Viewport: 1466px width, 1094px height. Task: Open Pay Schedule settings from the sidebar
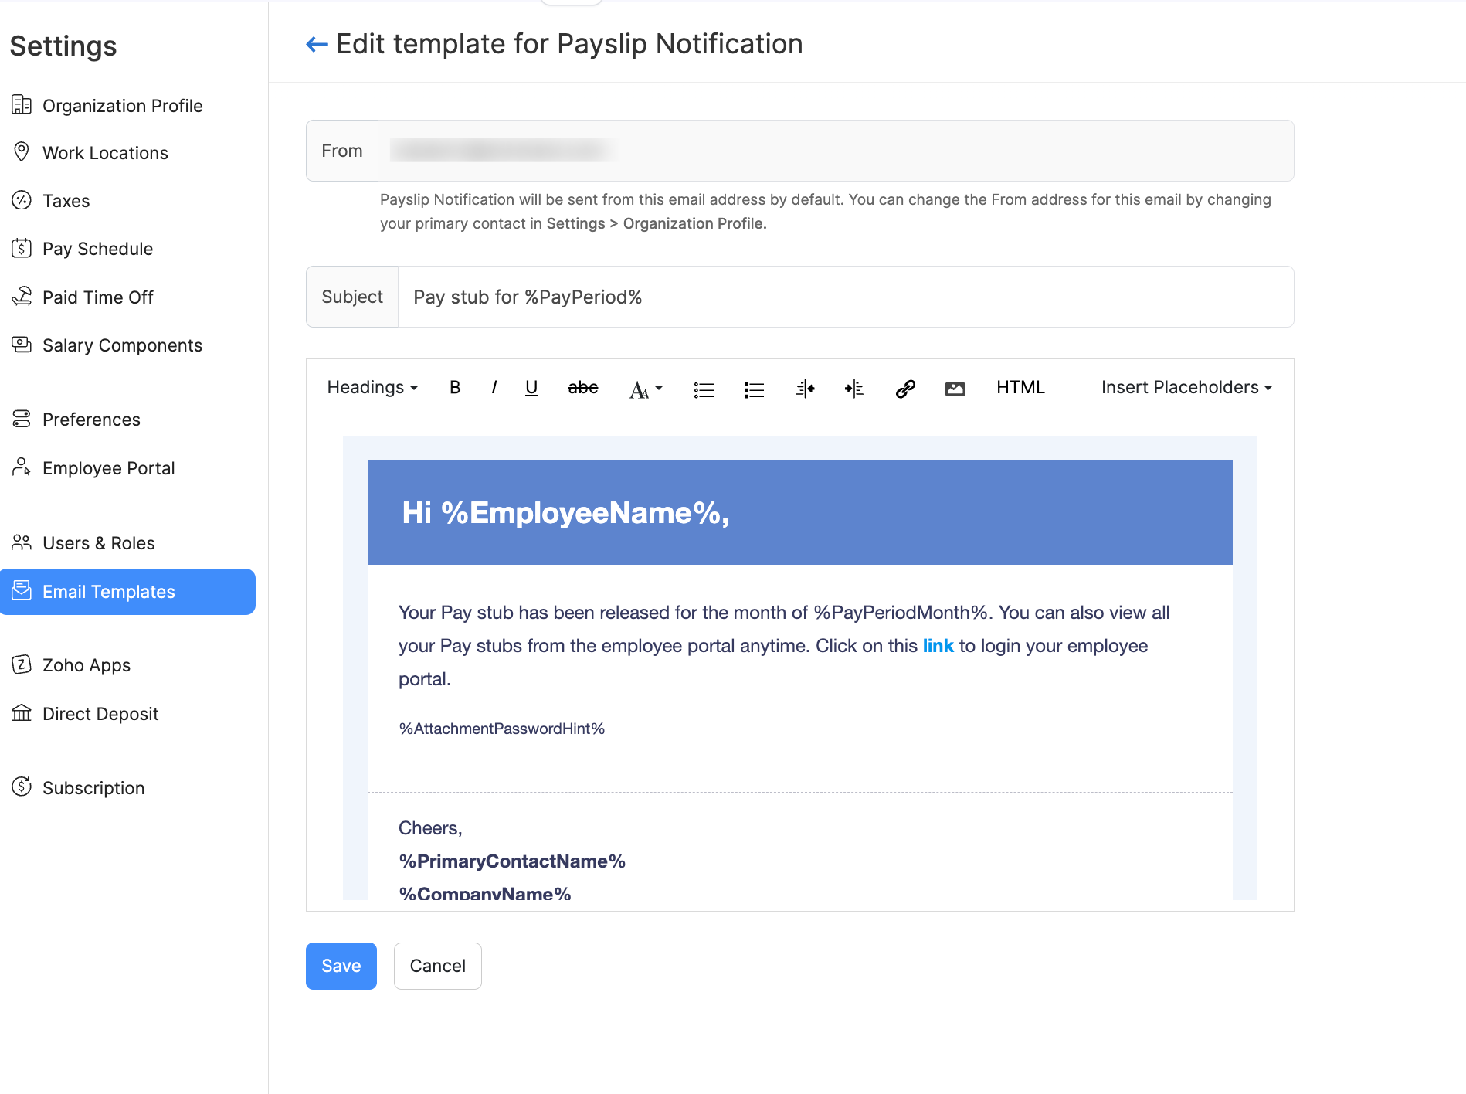point(97,248)
